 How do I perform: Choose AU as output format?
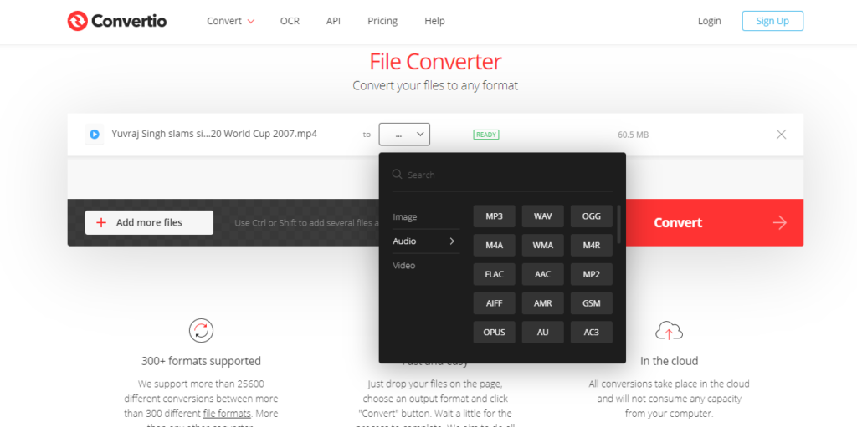coord(542,332)
